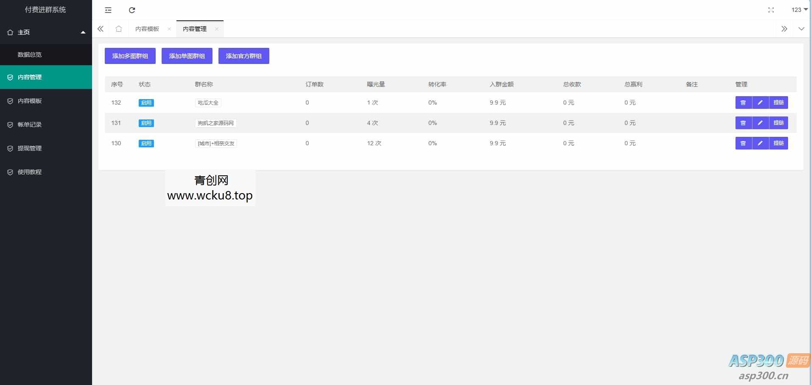
Task: Refresh the page using the reload icon
Action: tap(132, 10)
